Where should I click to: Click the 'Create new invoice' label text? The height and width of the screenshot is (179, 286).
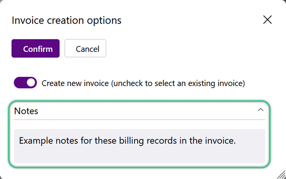point(75,83)
